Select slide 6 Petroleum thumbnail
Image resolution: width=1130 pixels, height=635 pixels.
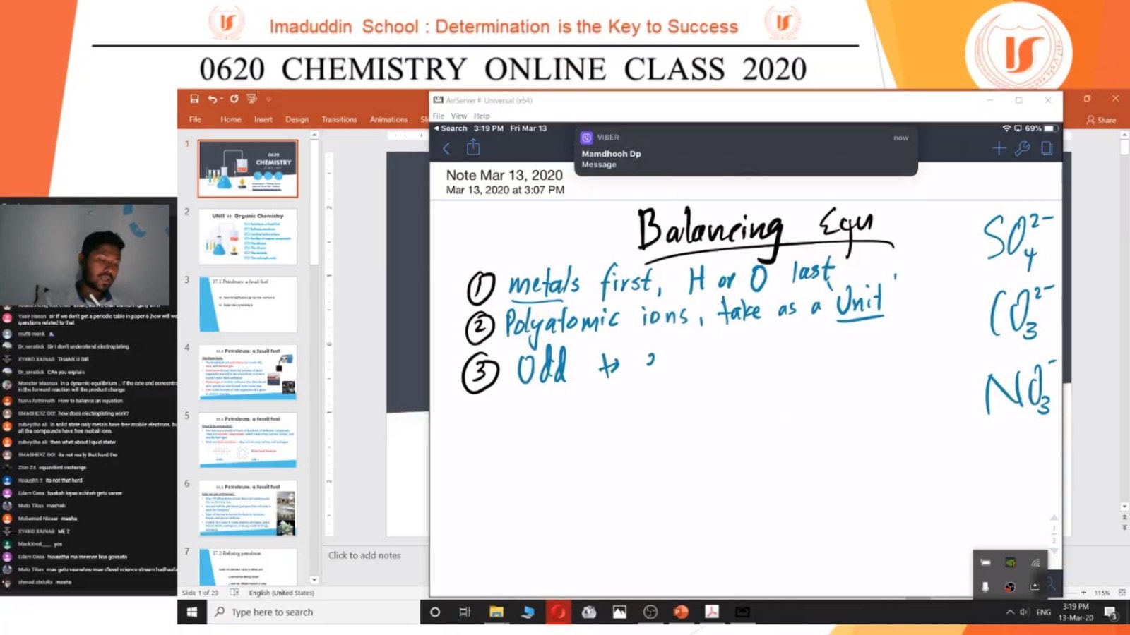(248, 509)
